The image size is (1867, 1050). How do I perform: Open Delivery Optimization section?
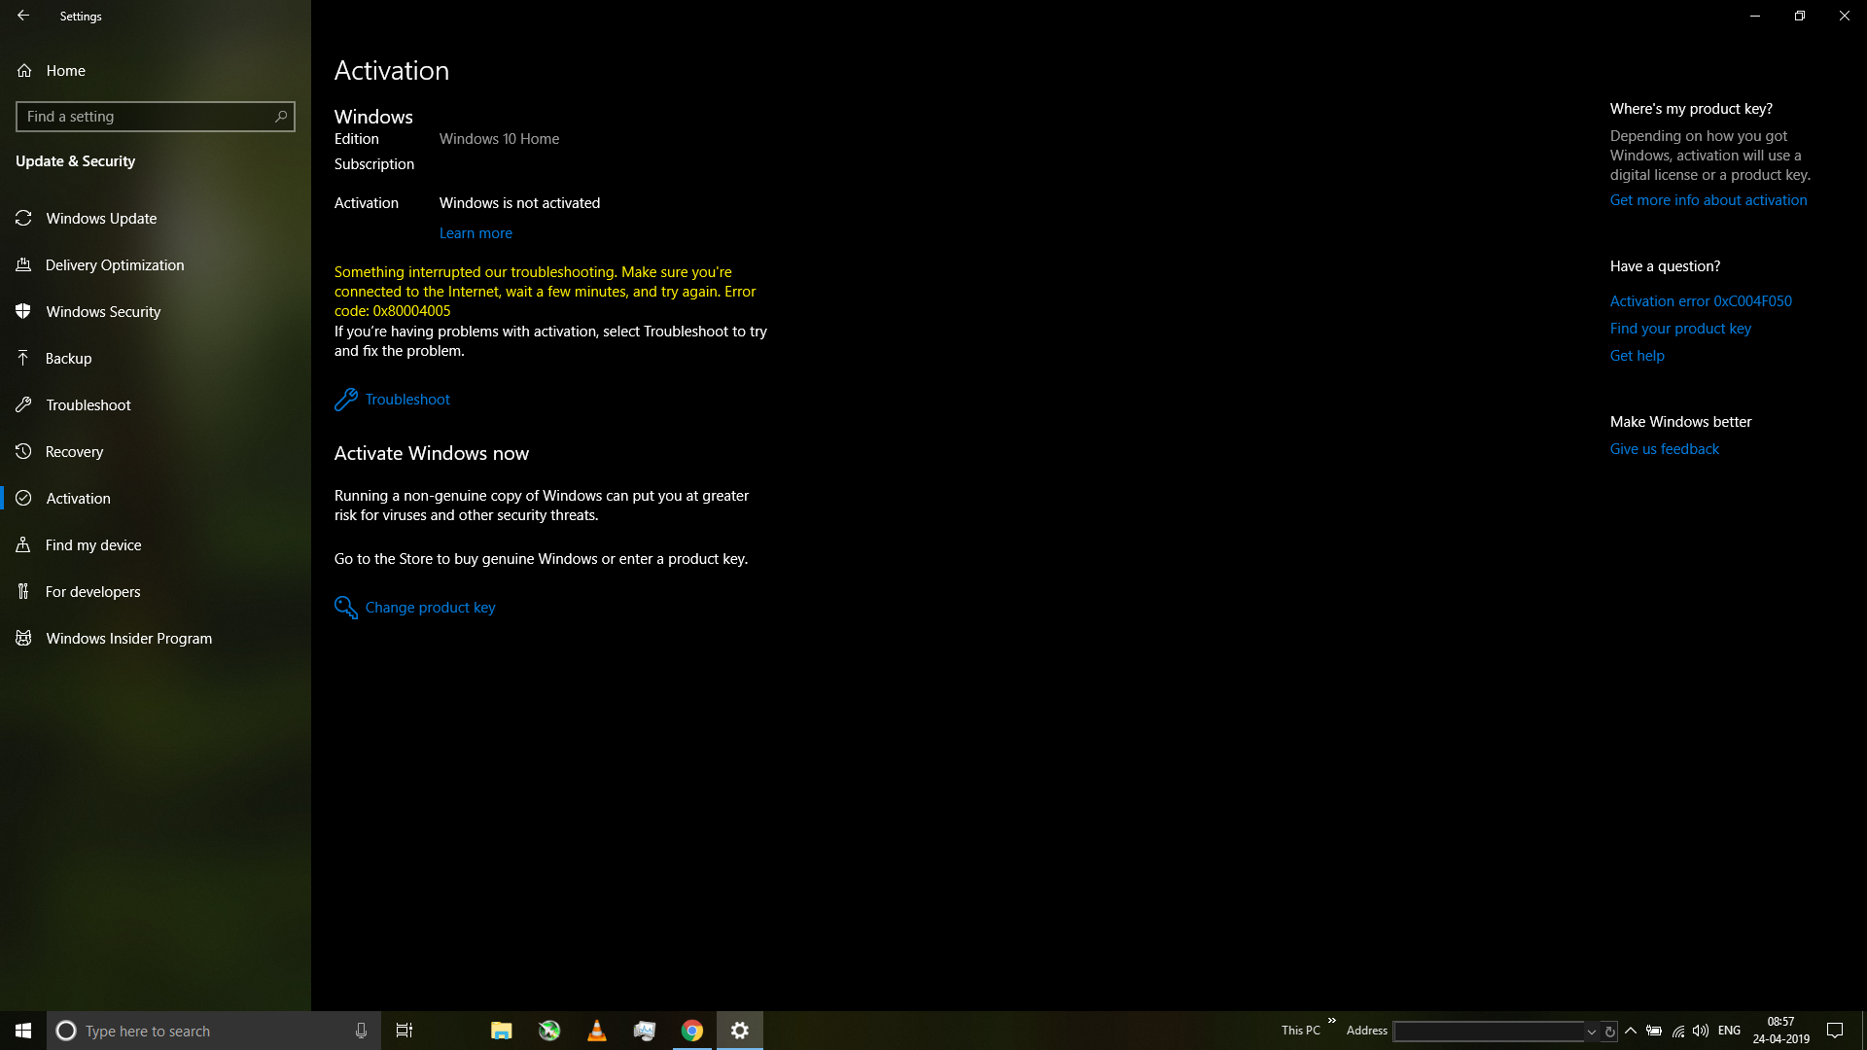[x=156, y=265]
